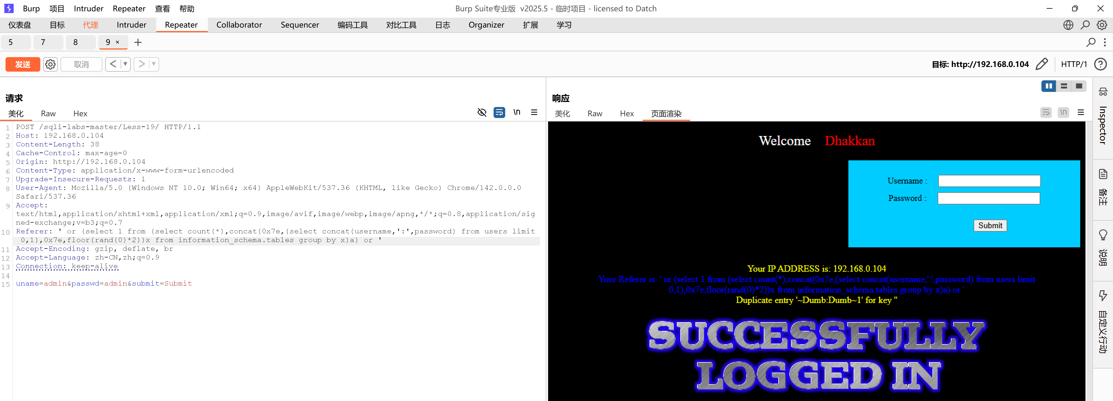Toggle non-printable \n display in request

[x=517, y=112]
